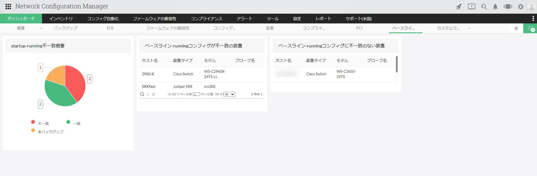Screen dimensions: 537x176
Task: Open the コンプライアンス menu
Action: point(207,18)
